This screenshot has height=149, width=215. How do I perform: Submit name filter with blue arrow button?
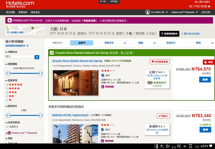(37, 57)
